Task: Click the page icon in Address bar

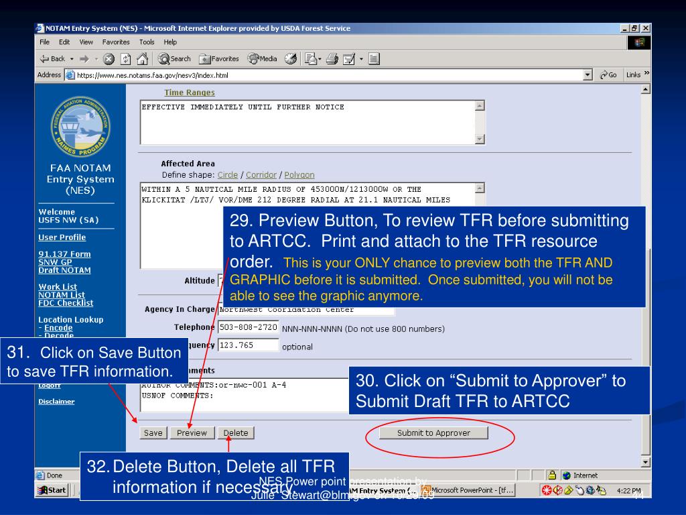Action: point(70,75)
